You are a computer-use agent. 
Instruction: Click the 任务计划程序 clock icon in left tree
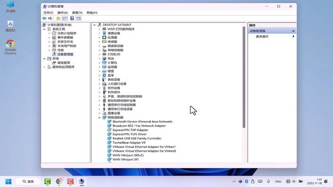54,33
